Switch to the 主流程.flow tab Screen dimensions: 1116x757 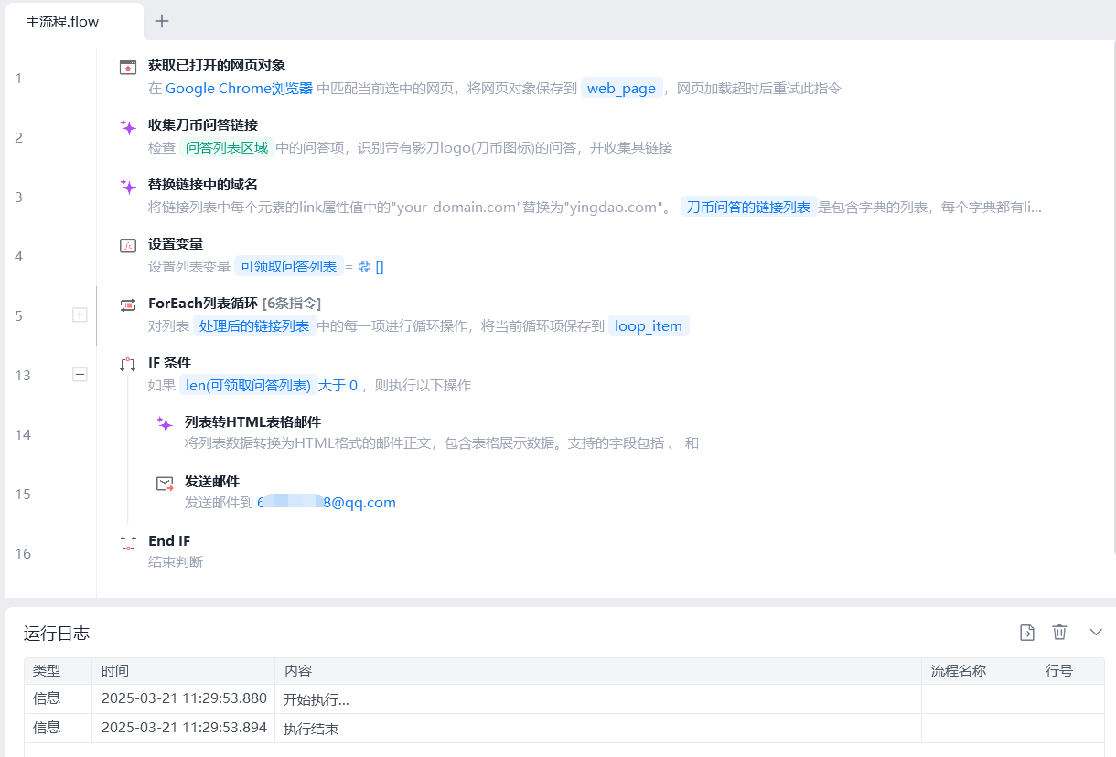[62, 22]
